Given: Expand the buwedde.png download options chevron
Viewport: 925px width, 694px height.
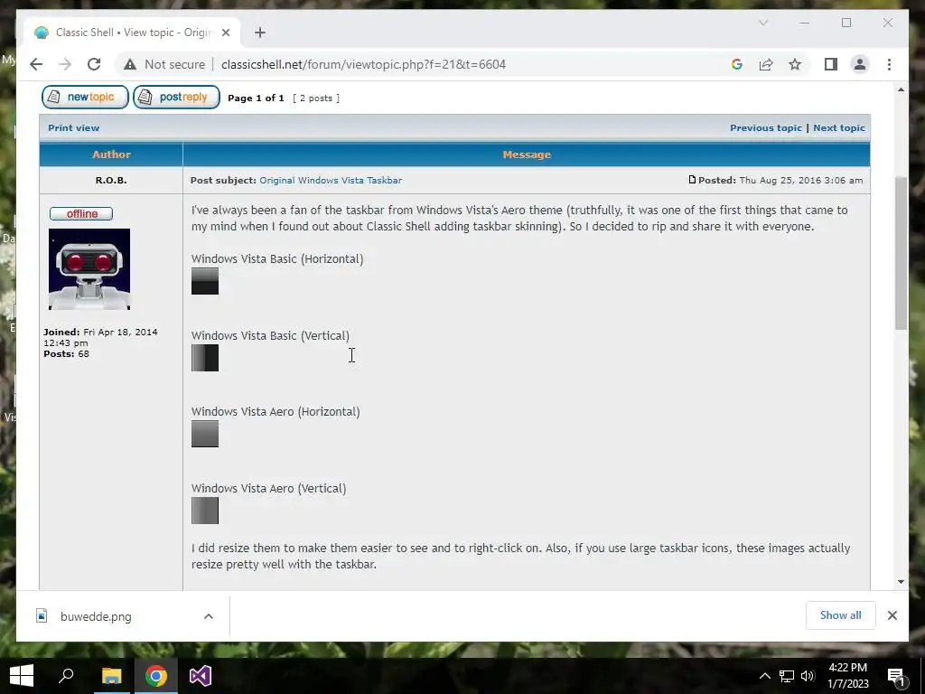Looking at the screenshot, I should coord(209,616).
